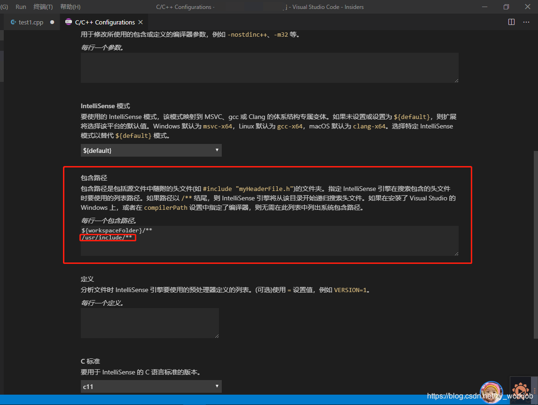Focus the compiler arguments text area
This screenshot has width=538, height=405.
(x=270, y=68)
